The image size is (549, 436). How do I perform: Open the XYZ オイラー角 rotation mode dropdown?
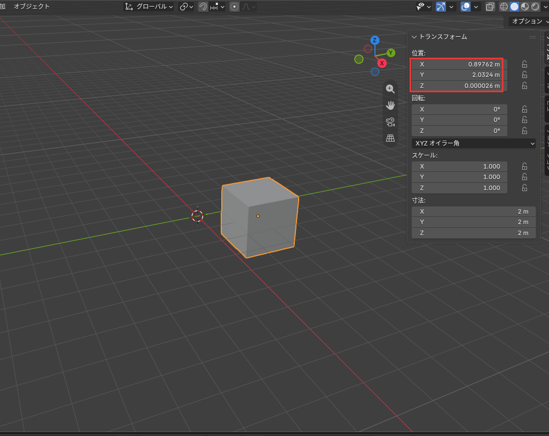click(x=473, y=143)
